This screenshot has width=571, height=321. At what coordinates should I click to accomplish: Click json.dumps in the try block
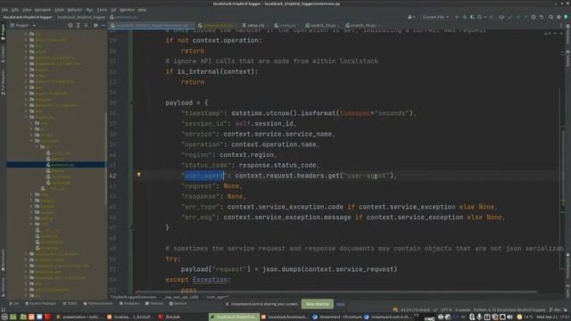281,269
